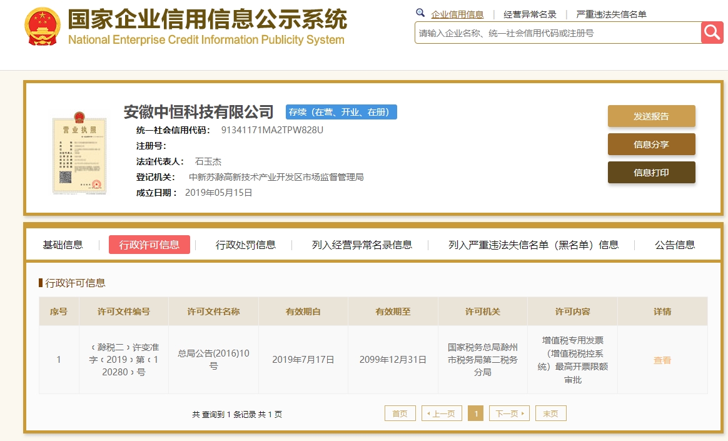Select page number 1
Image resolution: width=728 pixels, height=441 pixels.
click(x=476, y=413)
